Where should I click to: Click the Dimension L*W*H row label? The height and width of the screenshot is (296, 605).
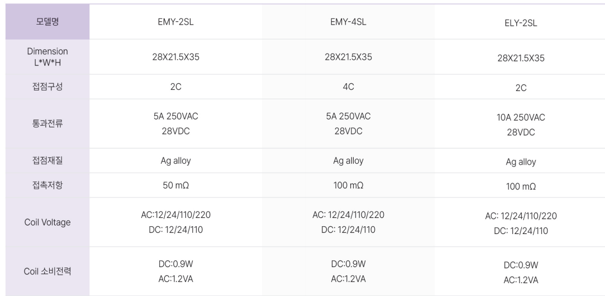pyautogui.click(x=47, y=57)
